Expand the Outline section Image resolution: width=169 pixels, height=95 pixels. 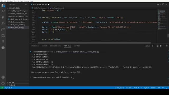[x=12, y=82]
